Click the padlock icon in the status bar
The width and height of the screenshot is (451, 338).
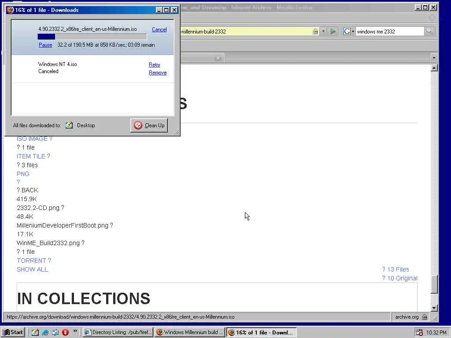tap(424, 317)
